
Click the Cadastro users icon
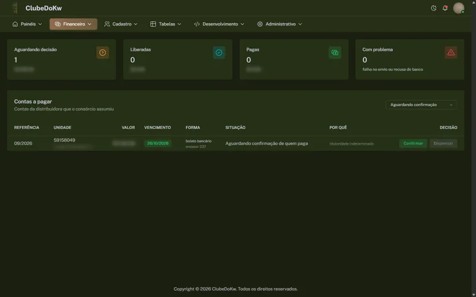(x=107, y=24)
